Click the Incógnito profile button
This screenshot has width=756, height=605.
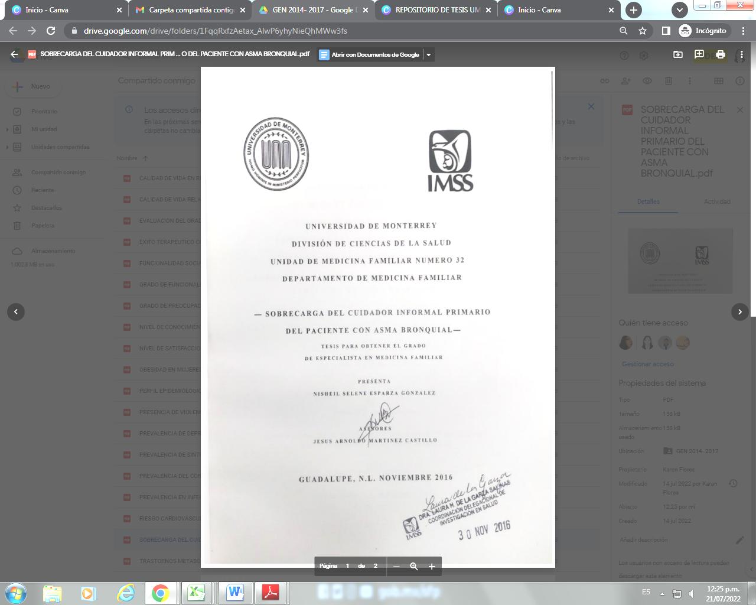[704, 31]
